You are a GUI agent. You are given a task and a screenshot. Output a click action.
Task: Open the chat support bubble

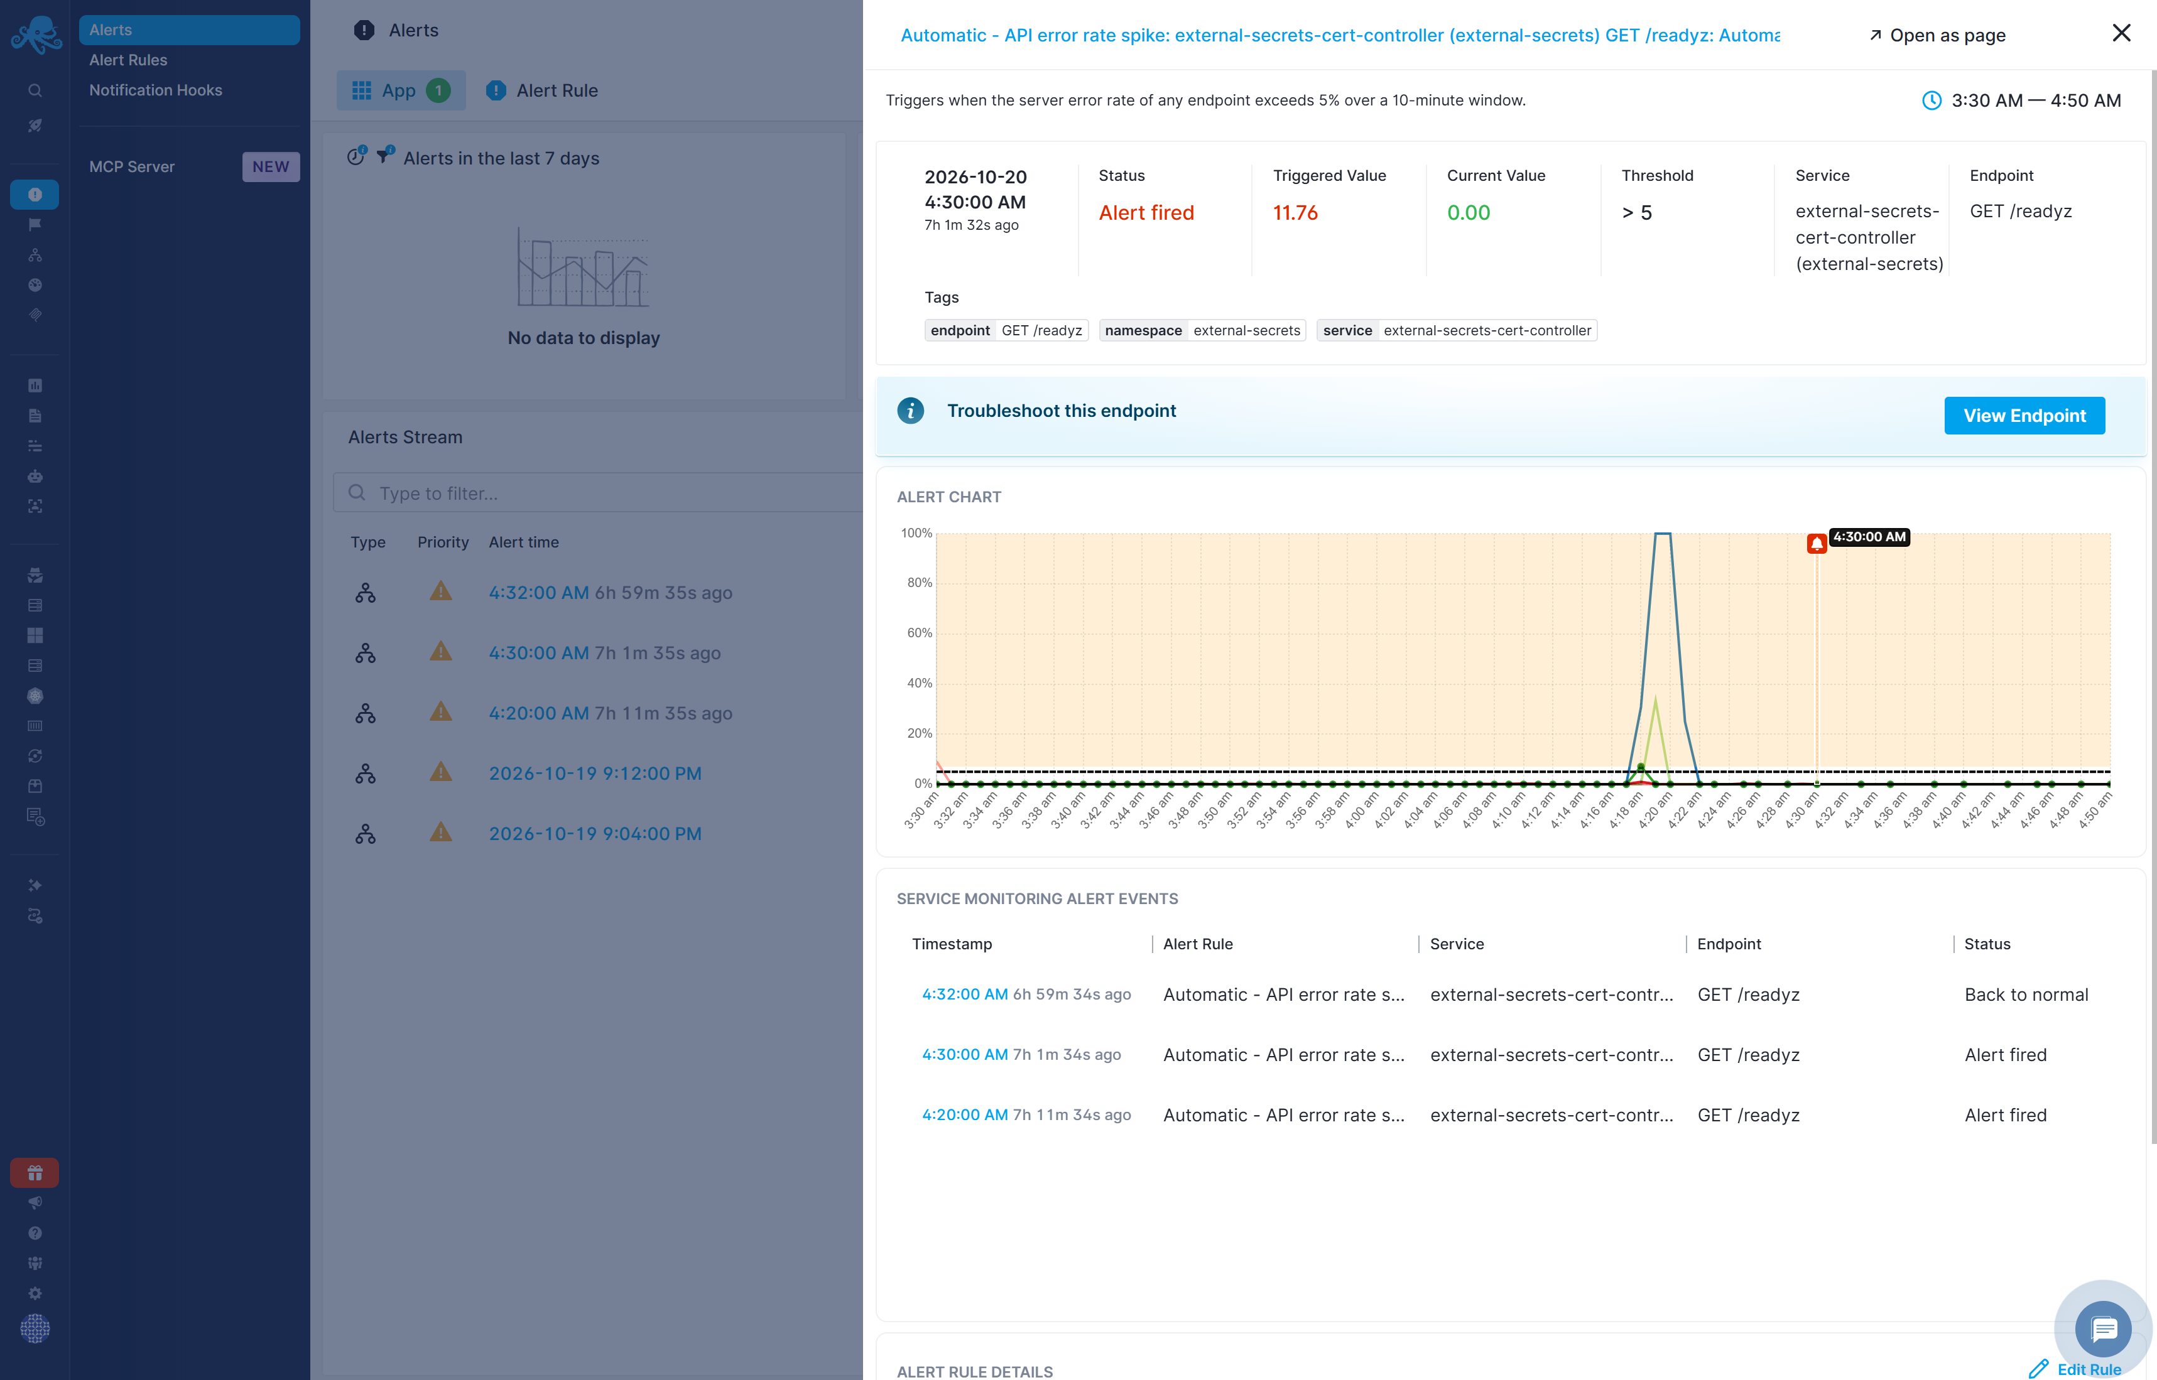(x=2102, y=1329)
